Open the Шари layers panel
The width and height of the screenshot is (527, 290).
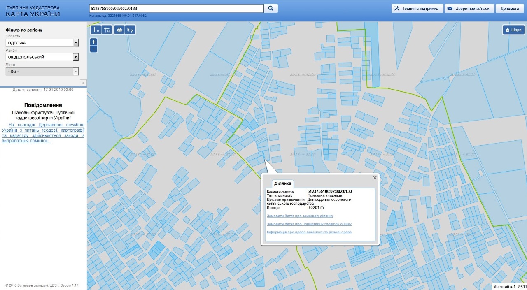click(513, 30)
